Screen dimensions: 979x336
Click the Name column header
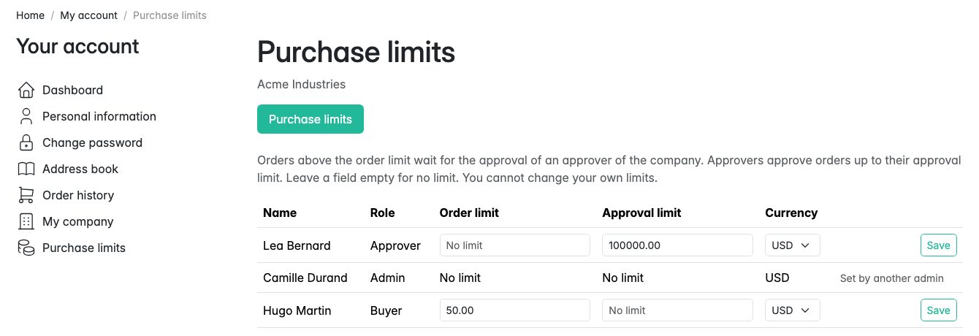(x=280, y=213)
